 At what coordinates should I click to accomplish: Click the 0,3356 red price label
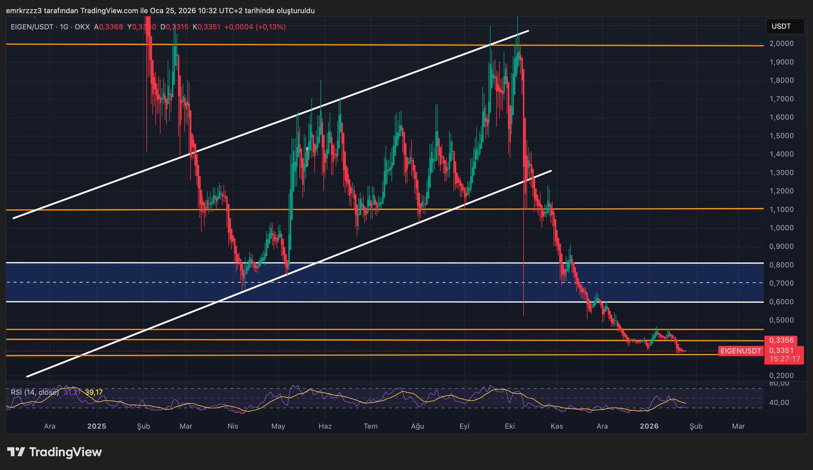pyautogui.click(x=781, y=340)
